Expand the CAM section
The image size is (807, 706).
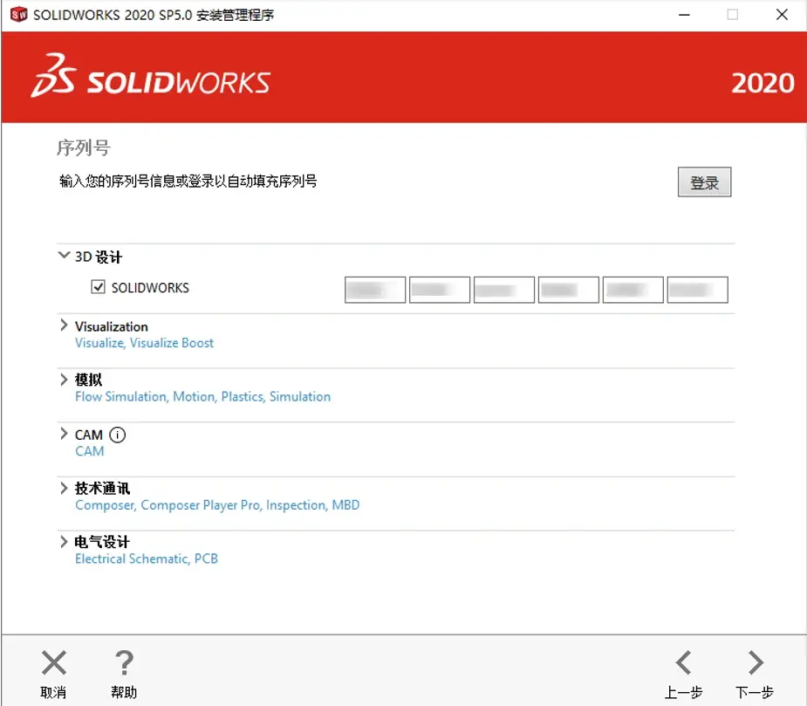[x=64, y=434]
